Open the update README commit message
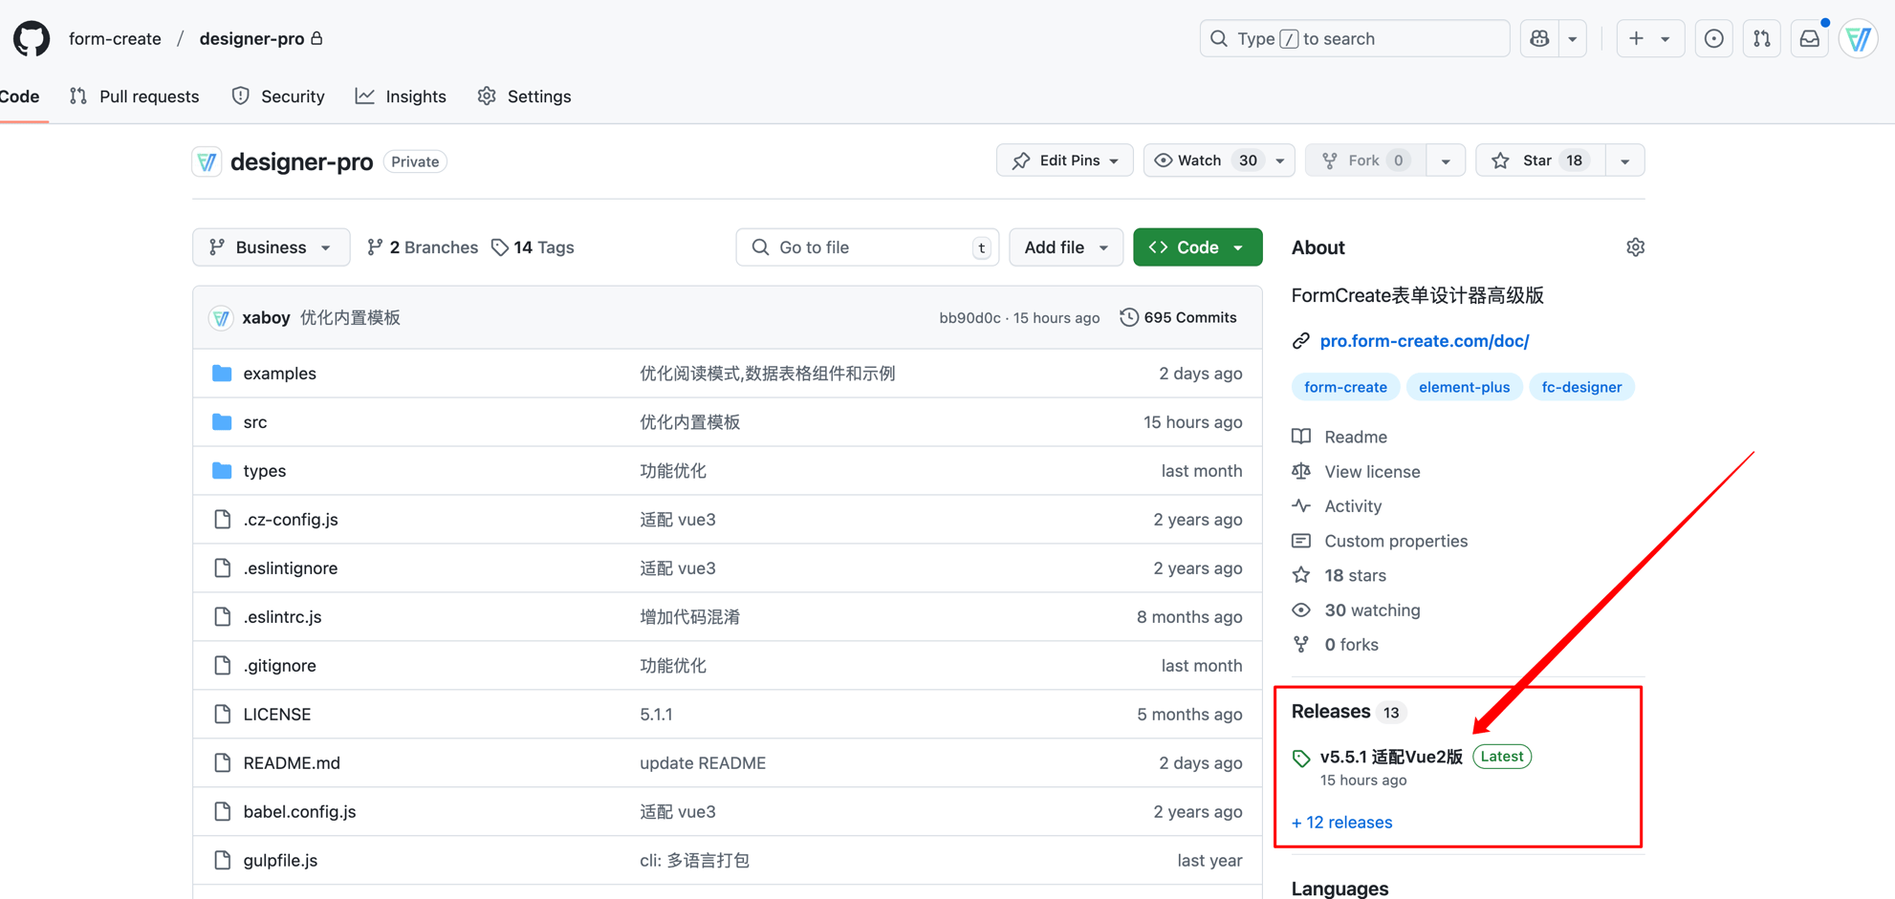 [703, 763]
